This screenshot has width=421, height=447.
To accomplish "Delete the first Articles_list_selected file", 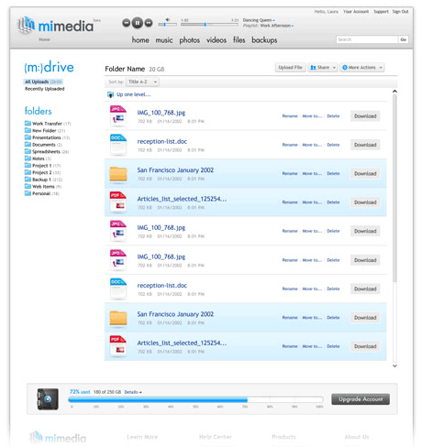I will click(333, 202).
